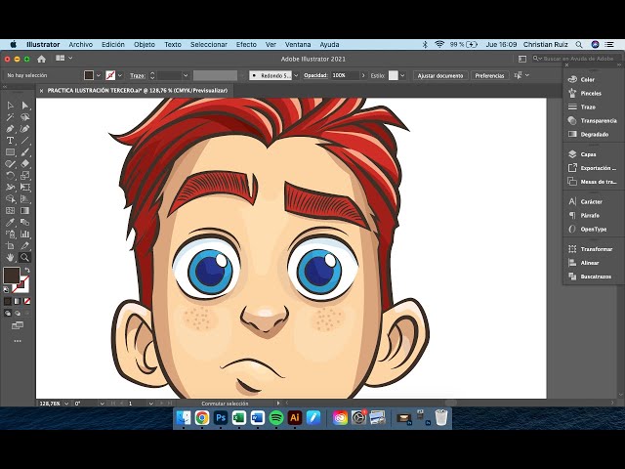The width and height of the screenshot is (625, 469).
Task: Select the Perspective Grid tool
Action: tap(25, 198)
